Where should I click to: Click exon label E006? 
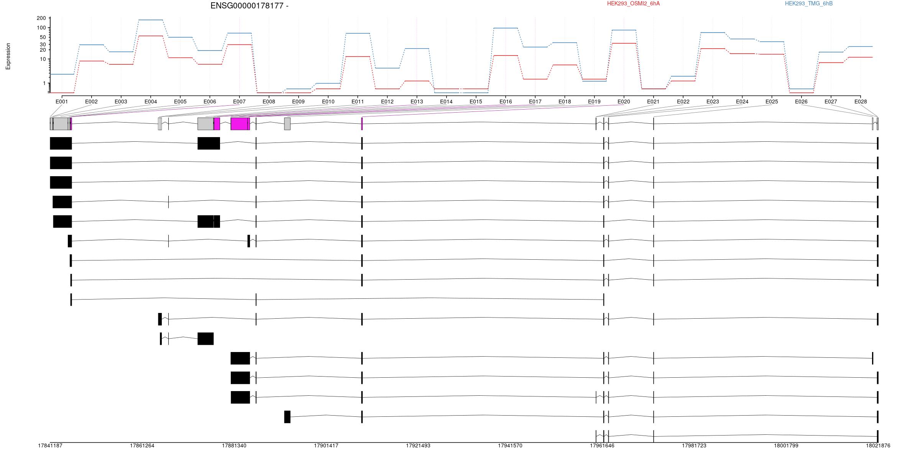click(x=210, y=102)
